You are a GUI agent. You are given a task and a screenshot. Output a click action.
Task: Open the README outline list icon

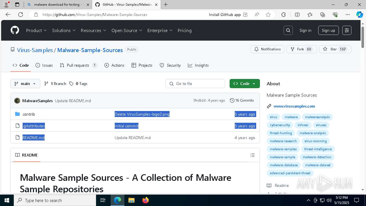tap(252, 155)
